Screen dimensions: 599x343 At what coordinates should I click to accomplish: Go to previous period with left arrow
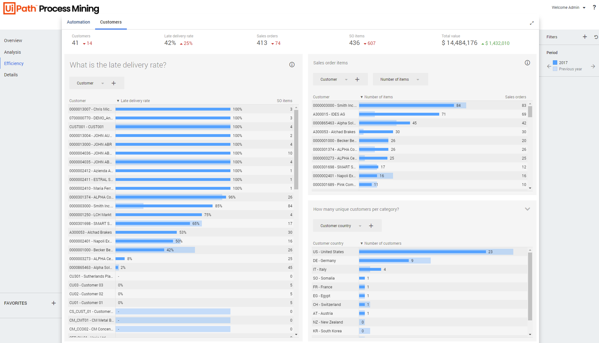point(549,66)
